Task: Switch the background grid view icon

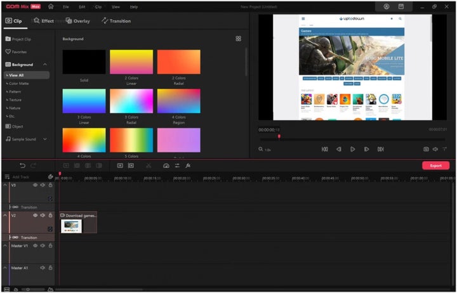Action: tap(238, 39)
